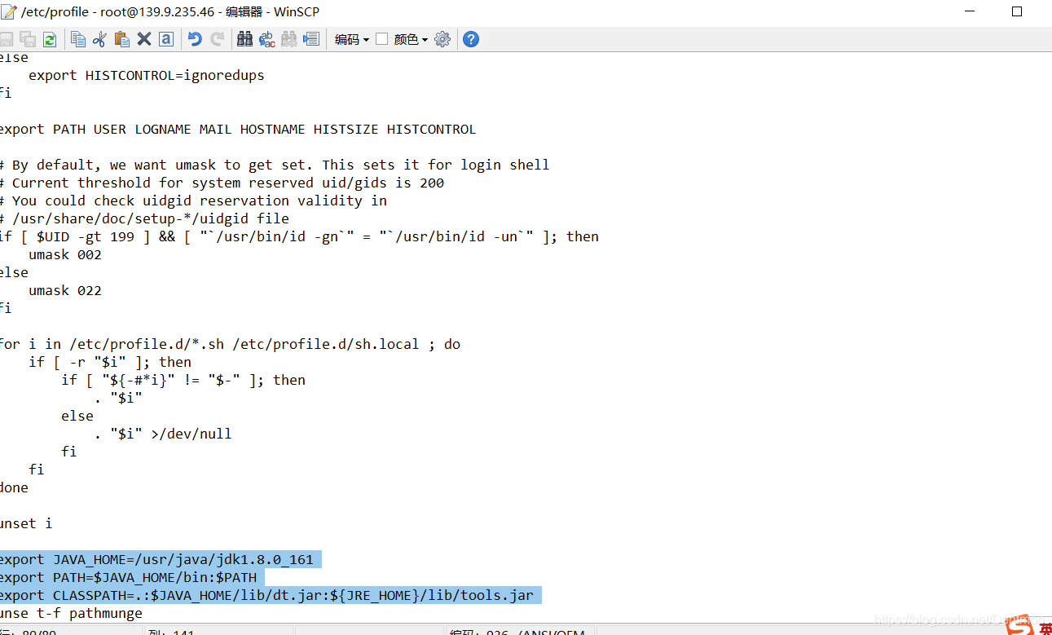Viewport: 1052px width, 635px height.
Task: Click the Find Next icon
Action: click(x=288, y=39)
